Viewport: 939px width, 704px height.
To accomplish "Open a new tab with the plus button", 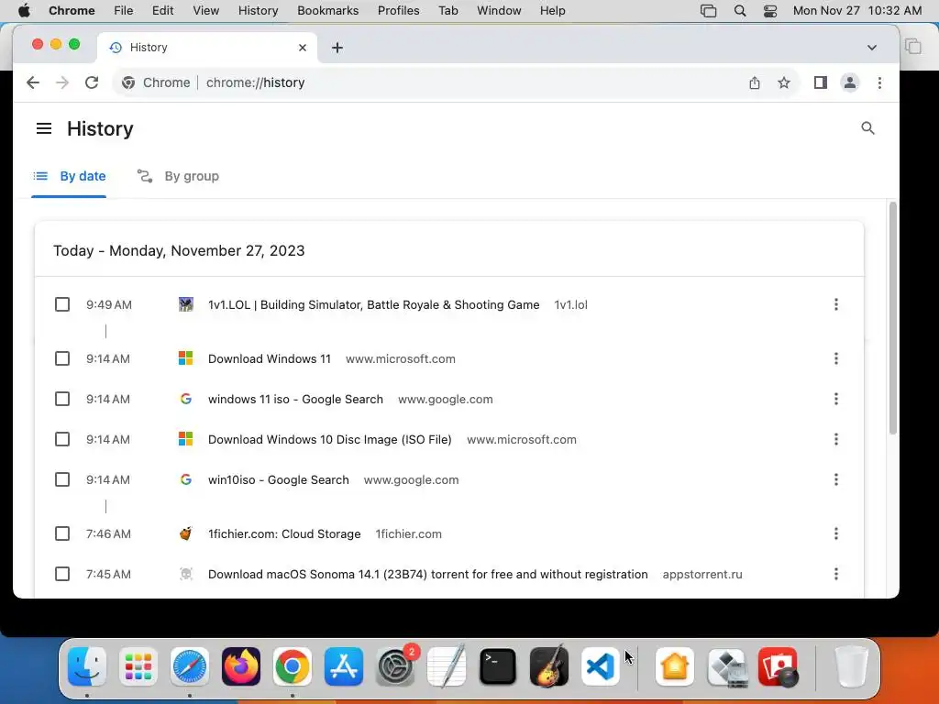I will (337, 48).
